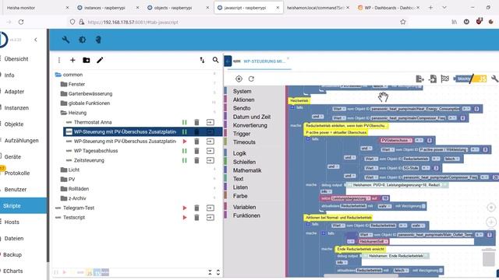The width and height of the screenshot is (499, 280).
Task: Pause the selected WP-Steuerung script
Action: point(184,131)
